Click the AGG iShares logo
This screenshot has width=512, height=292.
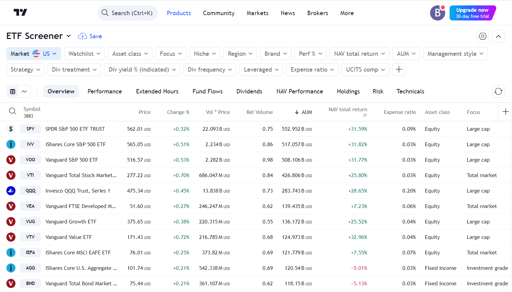[11, 268]
